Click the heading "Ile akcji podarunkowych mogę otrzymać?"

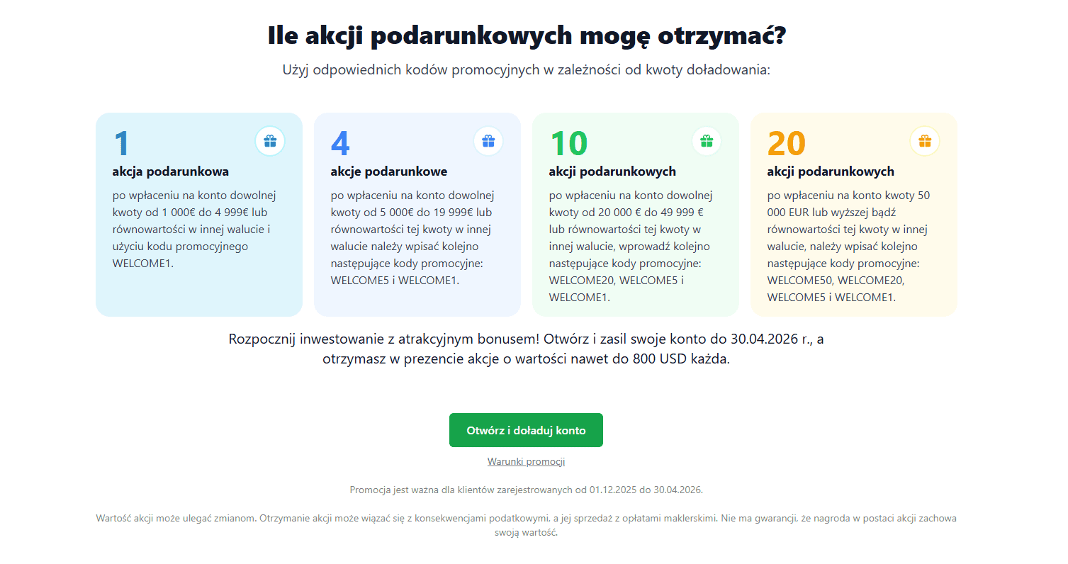pyautogui.click(x=527, y=35)
